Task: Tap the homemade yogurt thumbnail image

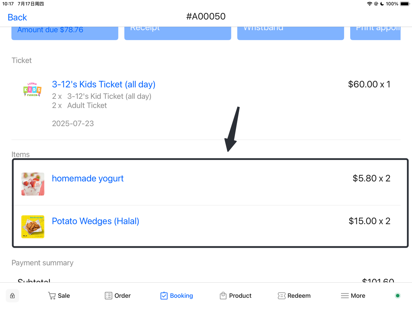Action: pyautogui.click(x=33, y=184)
